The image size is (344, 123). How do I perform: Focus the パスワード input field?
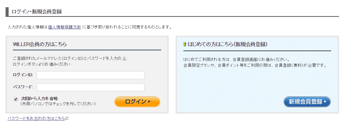(x=90, y=87)
